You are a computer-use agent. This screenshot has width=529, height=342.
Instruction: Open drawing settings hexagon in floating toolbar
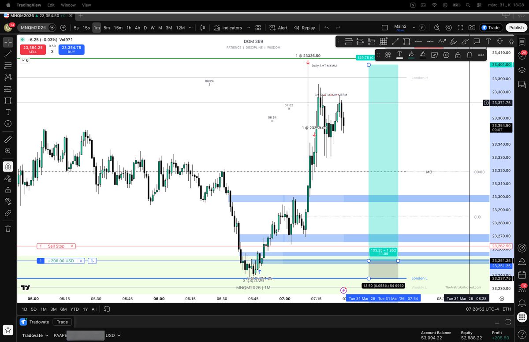[x=446, y=55]
